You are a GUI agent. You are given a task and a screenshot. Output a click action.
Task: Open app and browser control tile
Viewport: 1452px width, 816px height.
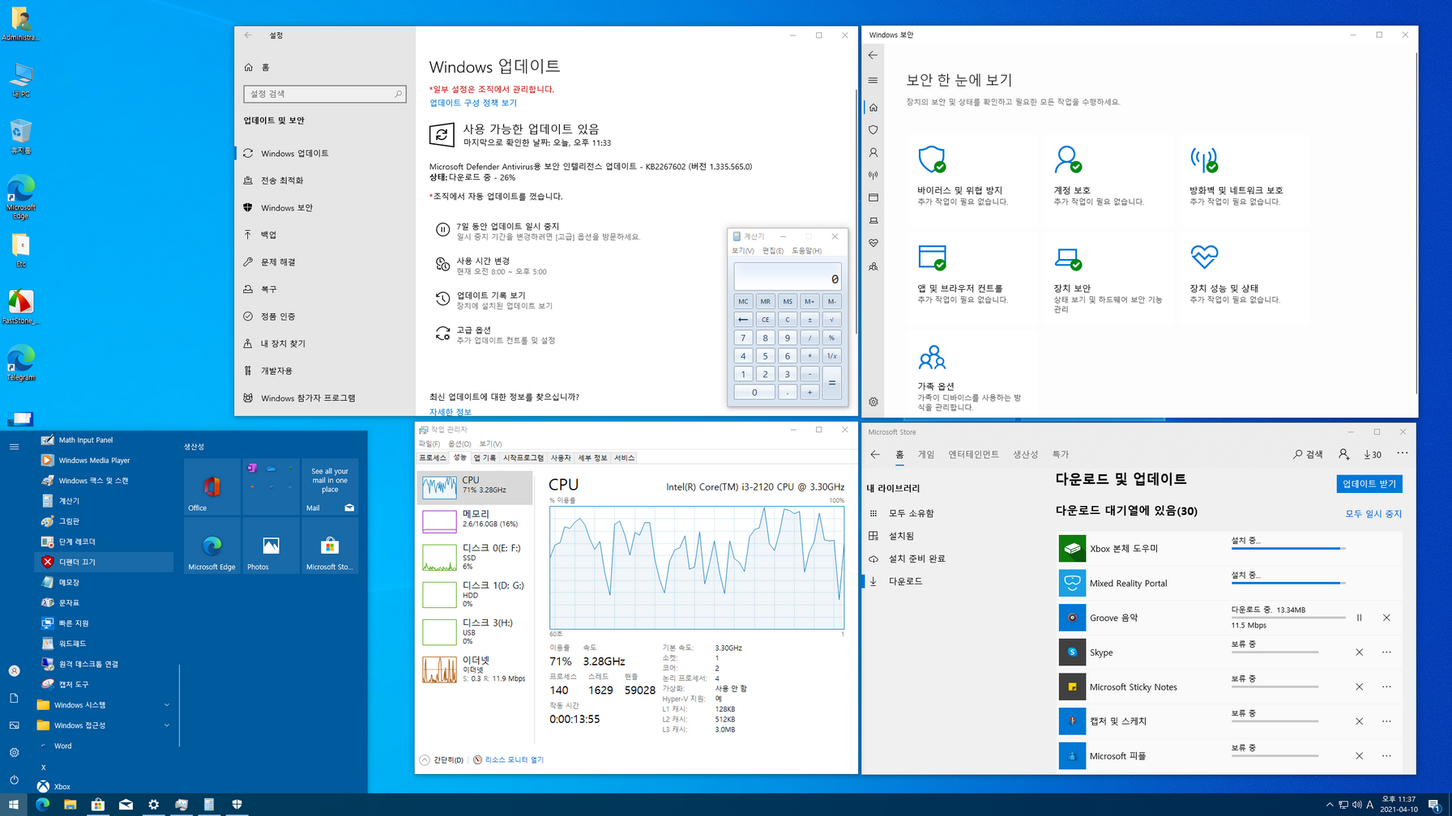[x=973, y=278]
